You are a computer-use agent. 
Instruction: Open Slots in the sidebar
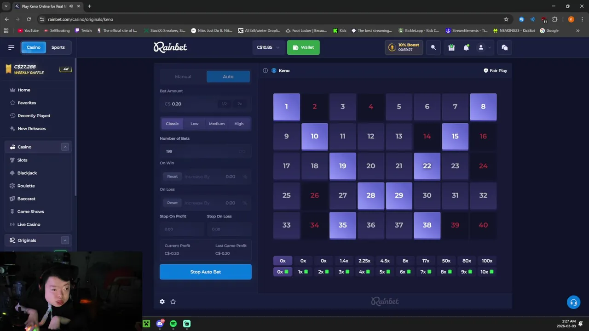click(22, 160)
